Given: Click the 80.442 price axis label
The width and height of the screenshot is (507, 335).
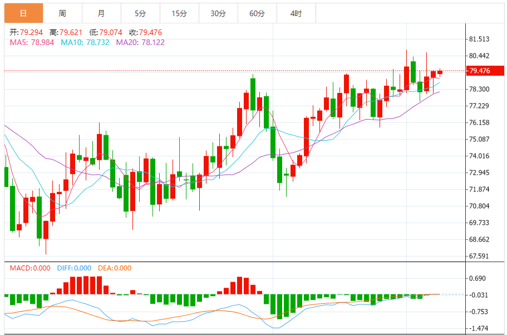Looking at the screenshot, I should pyautogui.click(x=479, y=56).
